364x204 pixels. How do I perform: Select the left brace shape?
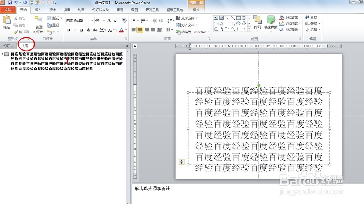[238, 29]
